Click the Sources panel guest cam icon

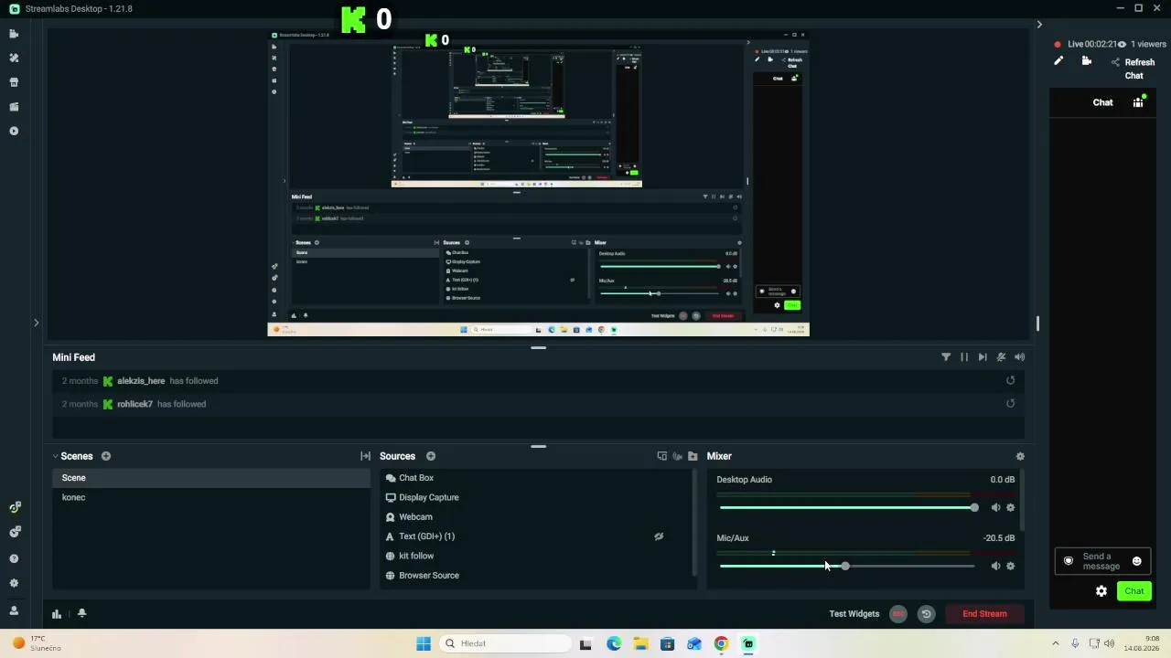678,456
